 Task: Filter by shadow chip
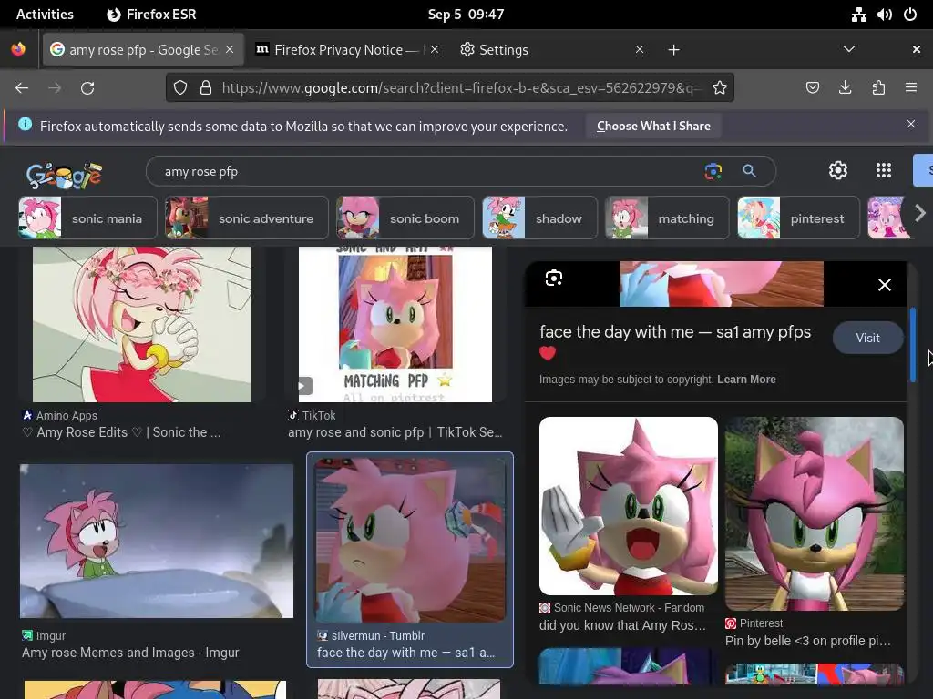point(539,218)
